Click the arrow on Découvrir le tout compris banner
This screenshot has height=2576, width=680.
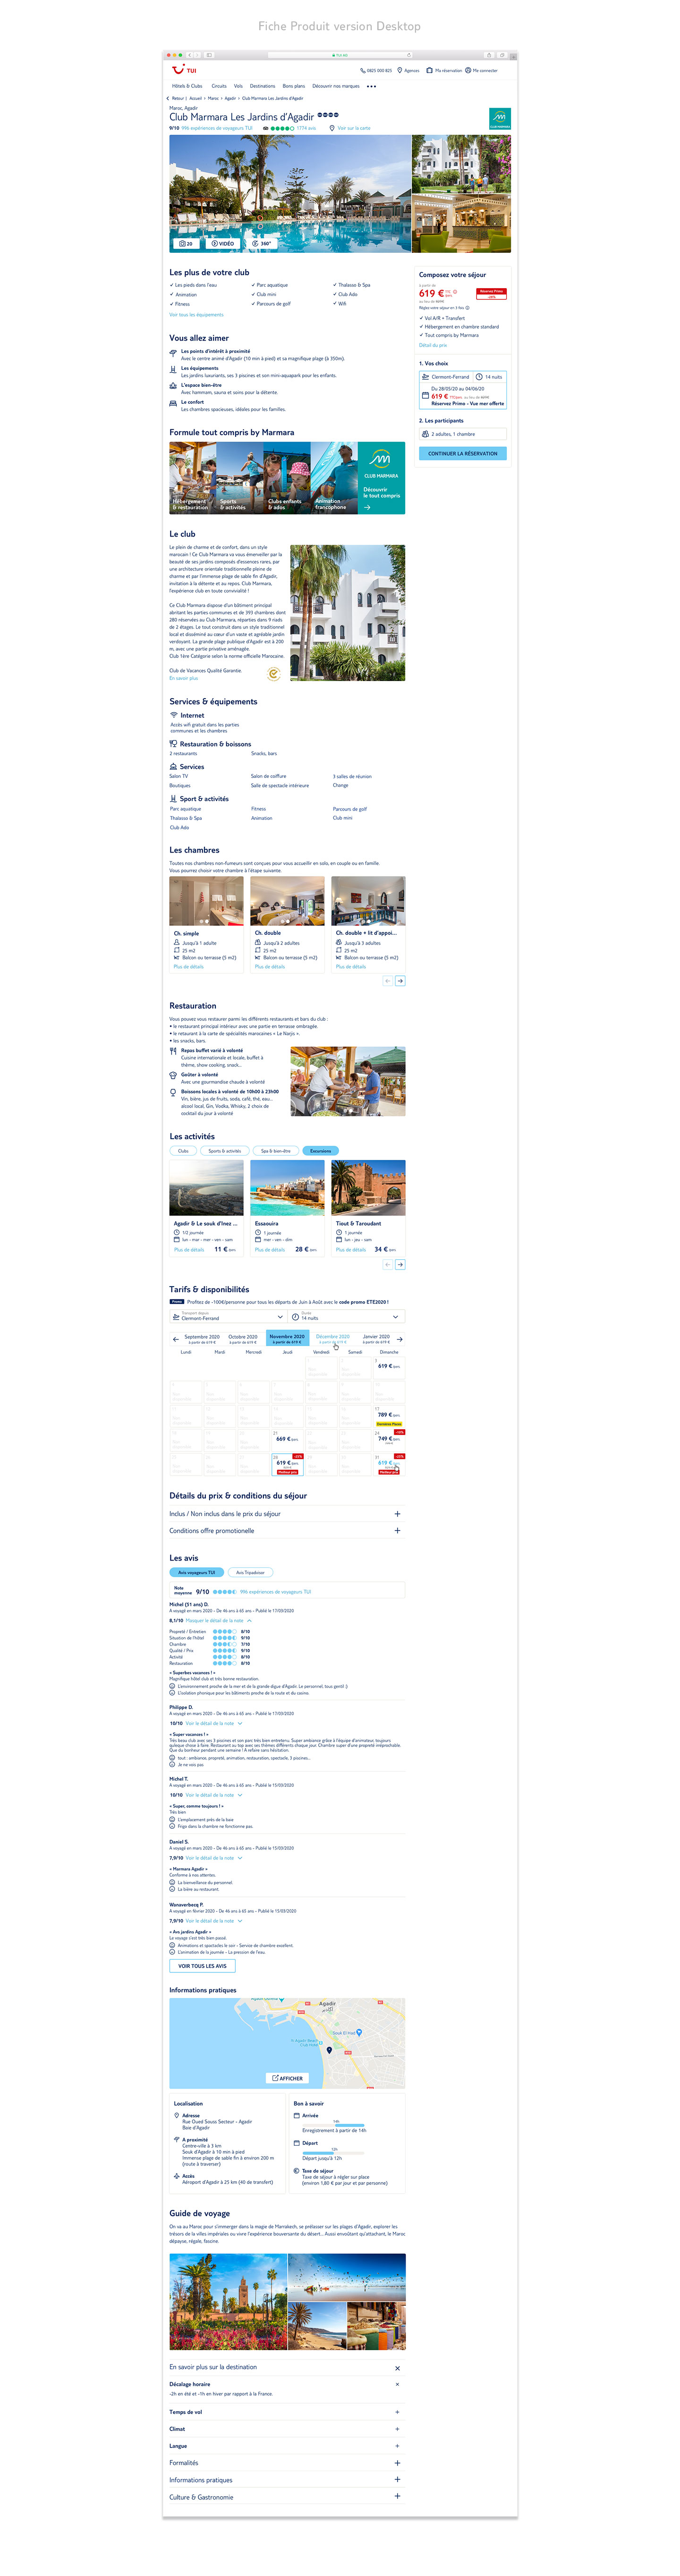367,507
